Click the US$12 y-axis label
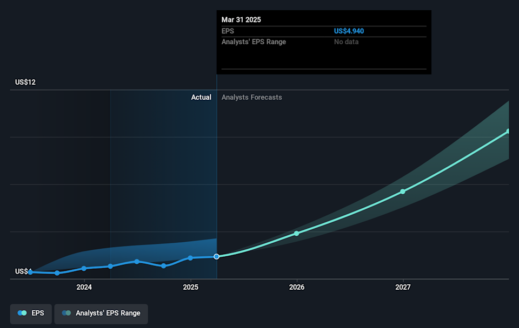 pyautogui.click(x=25, y=82)
